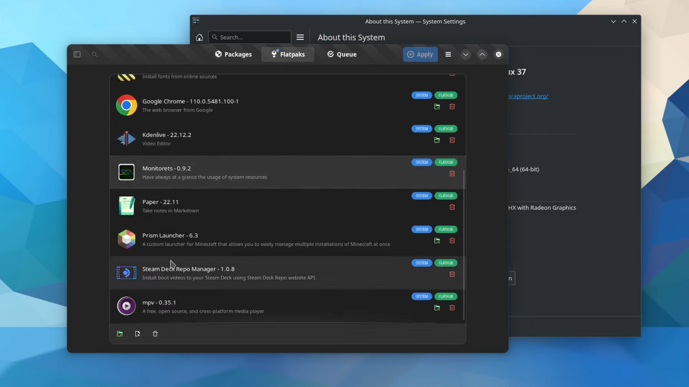Uninstall Monitorets using its trash icon
Screen dimensions: 689x387
(x=452, y=173)
